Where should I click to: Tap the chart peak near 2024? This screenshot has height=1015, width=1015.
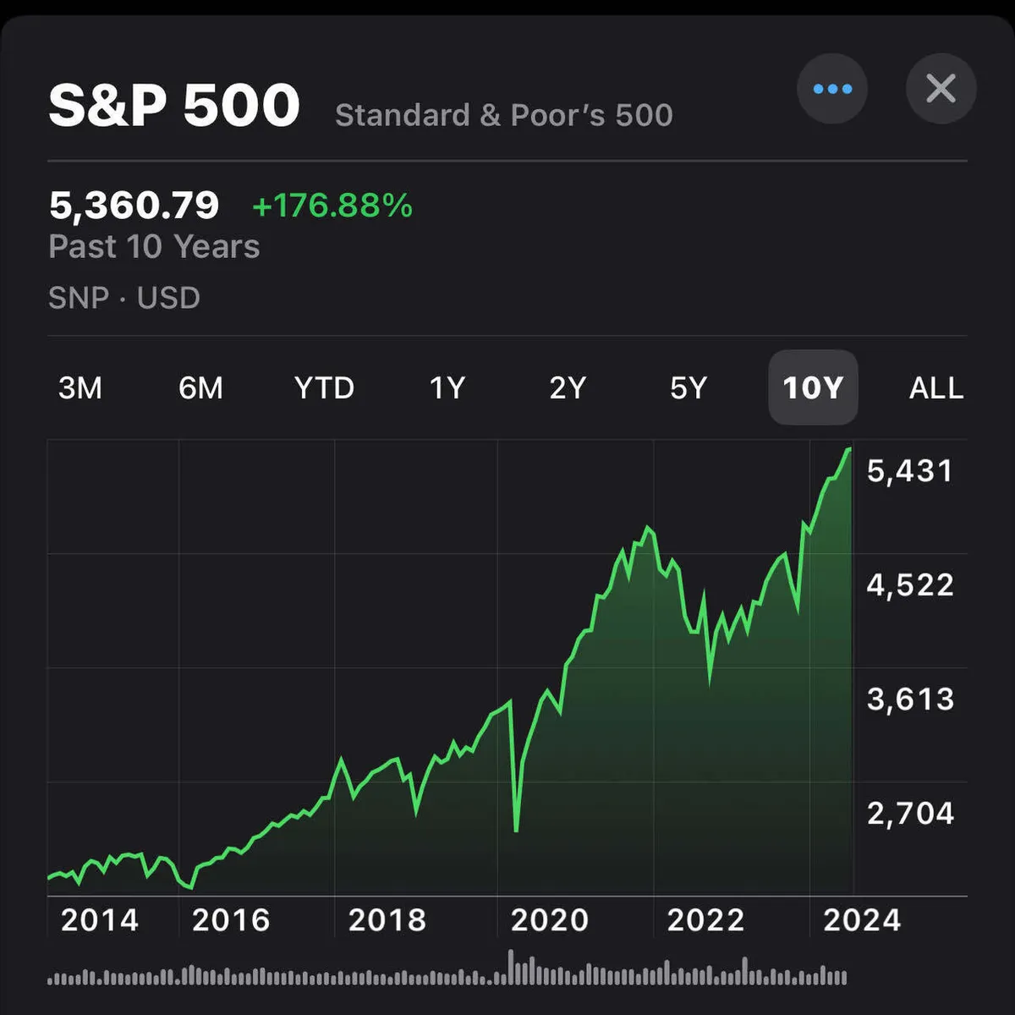point(848,450)
